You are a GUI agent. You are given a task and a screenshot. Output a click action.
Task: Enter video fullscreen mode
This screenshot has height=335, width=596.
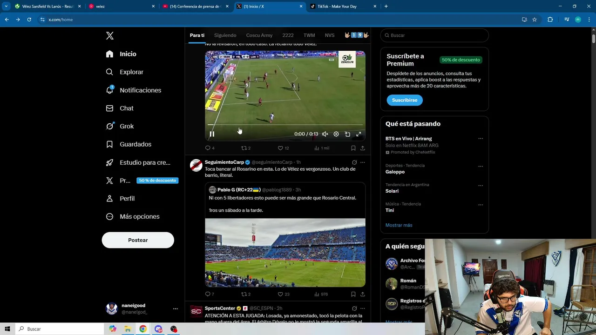[x=359, y=134]
